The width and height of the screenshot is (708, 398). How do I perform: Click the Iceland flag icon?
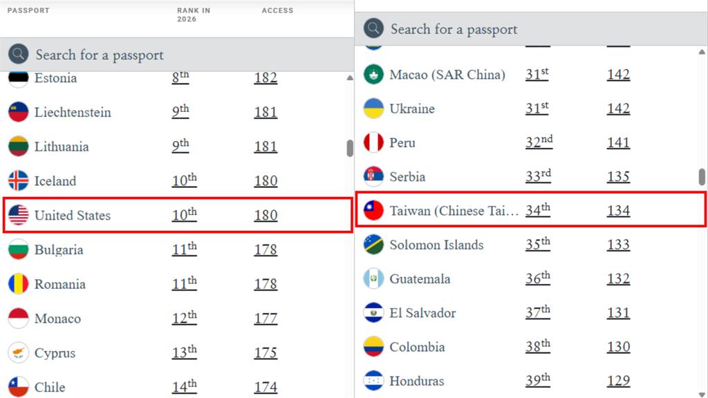[x=18, y=180]
